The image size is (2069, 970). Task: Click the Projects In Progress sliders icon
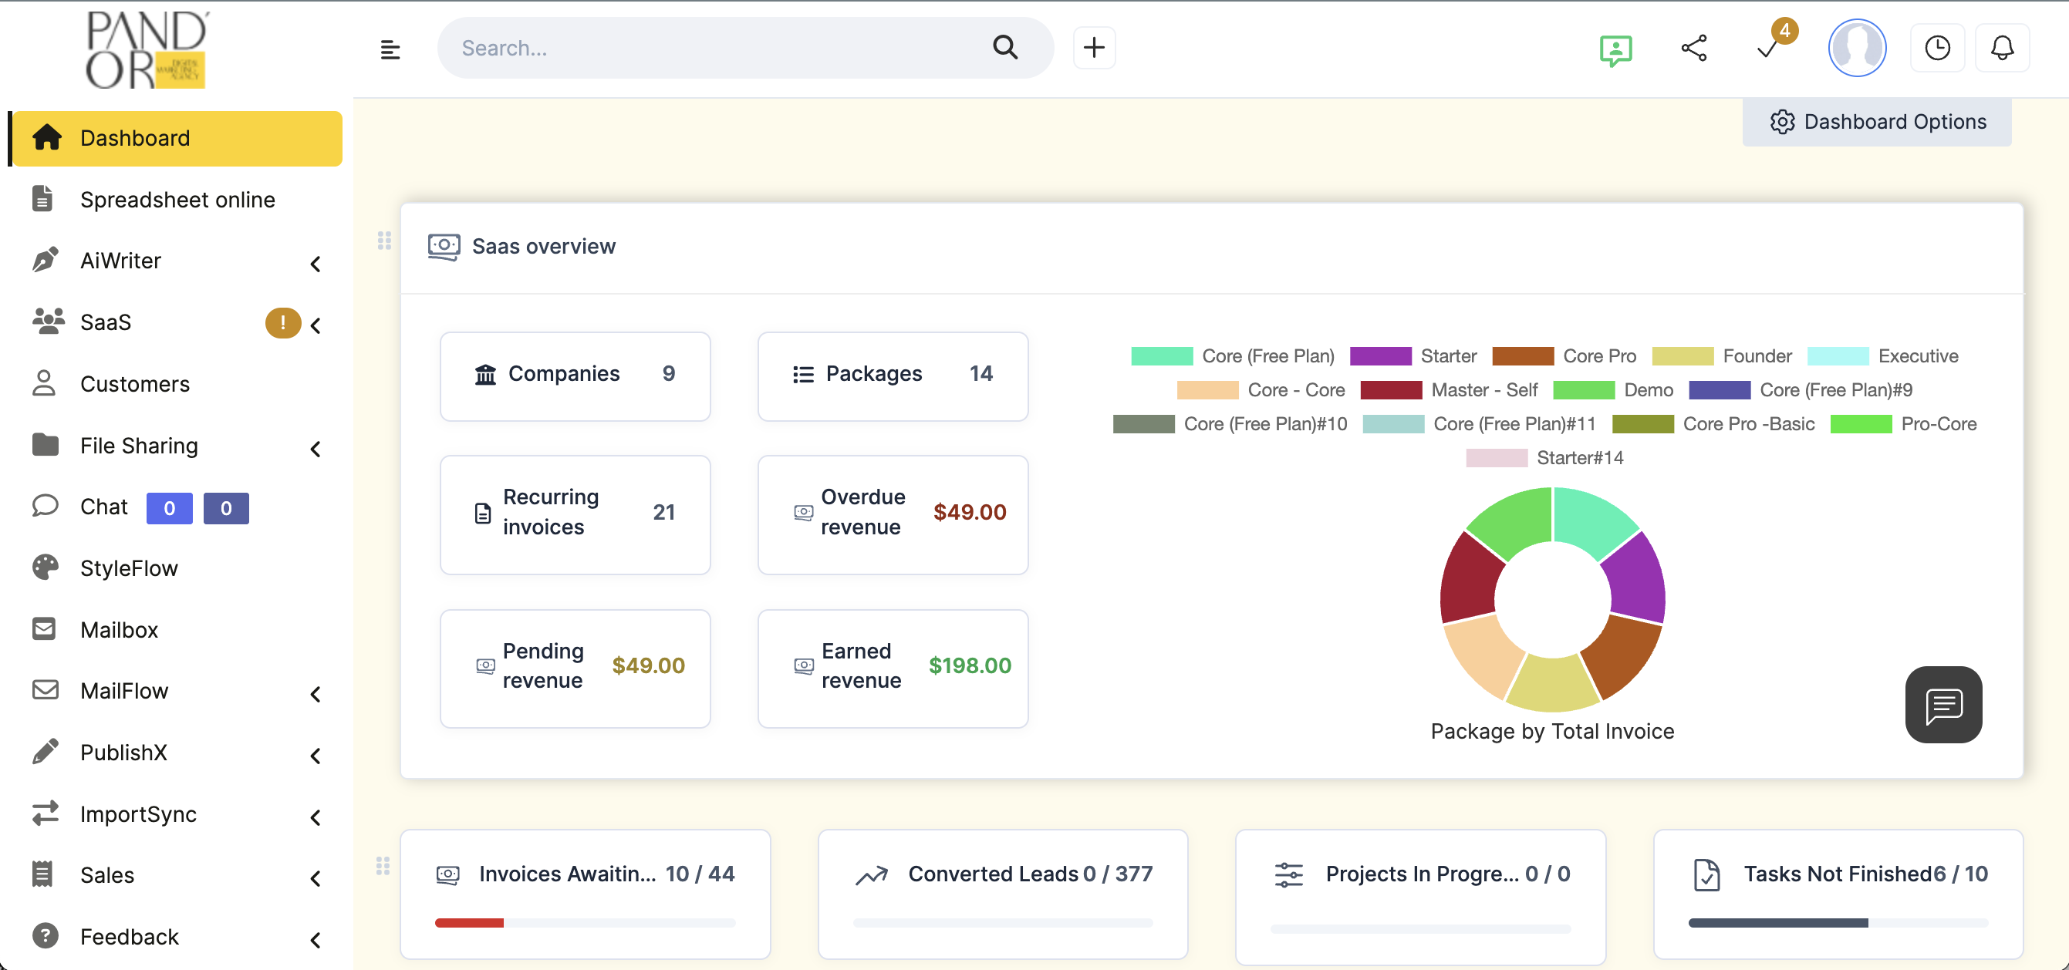(x=1288, y=874)
